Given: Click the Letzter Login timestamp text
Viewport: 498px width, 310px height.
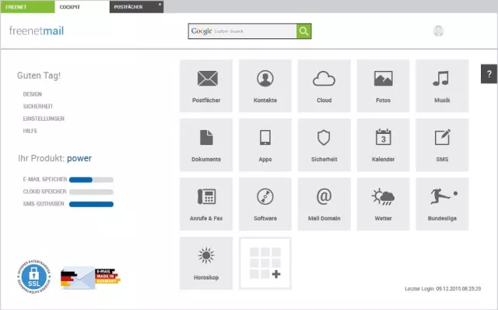Looking at the screenshot, I should coord(443,289).
